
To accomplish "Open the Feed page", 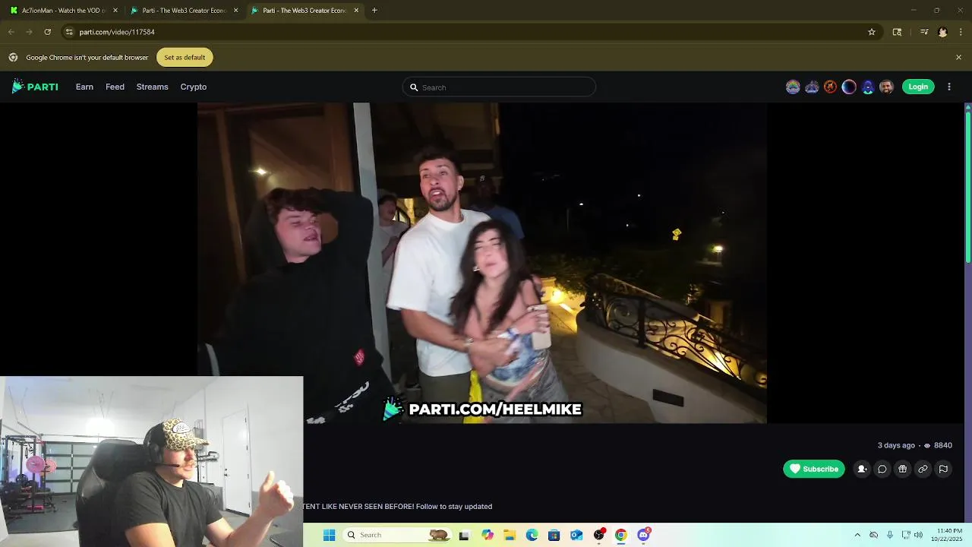I will click(115, 87).
